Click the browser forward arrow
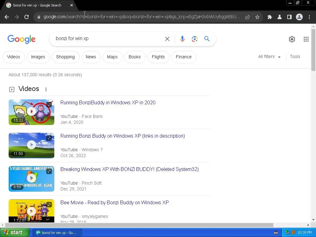Image resolution: width=316 pixels, height=237 pixels. [17, 17]
